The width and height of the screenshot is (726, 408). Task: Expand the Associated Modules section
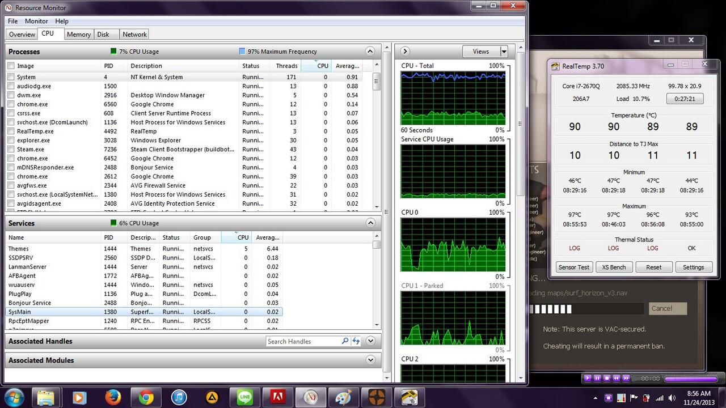(x=370, y=360)
